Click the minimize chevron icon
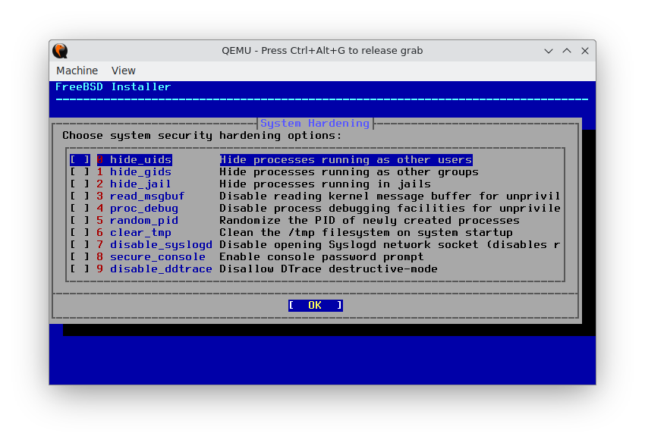Image resolution: width=645 pixels, height=443 pixels. tap(549, 50)
